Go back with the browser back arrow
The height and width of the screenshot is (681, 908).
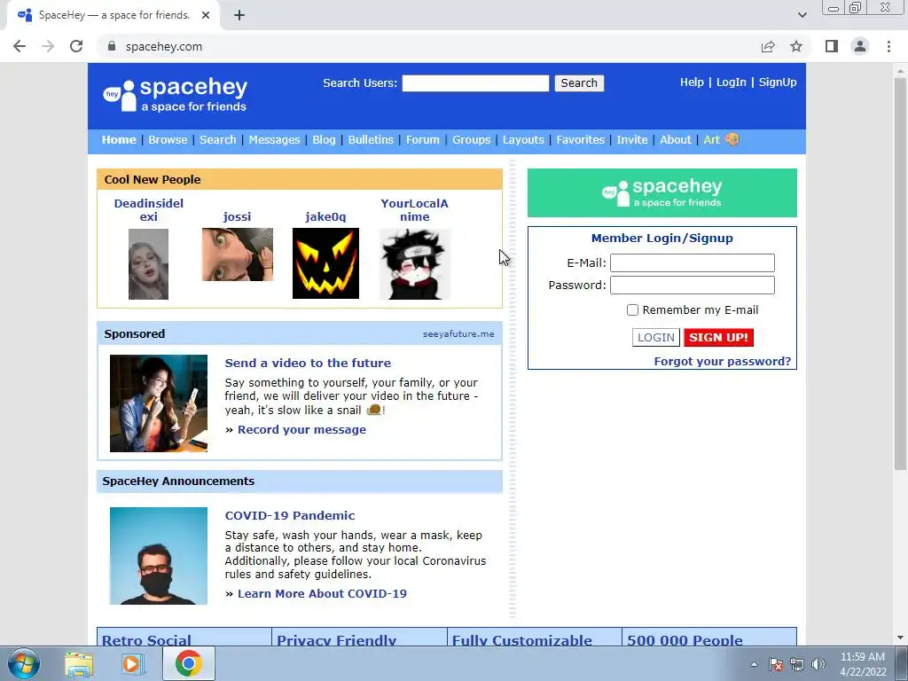20,46
